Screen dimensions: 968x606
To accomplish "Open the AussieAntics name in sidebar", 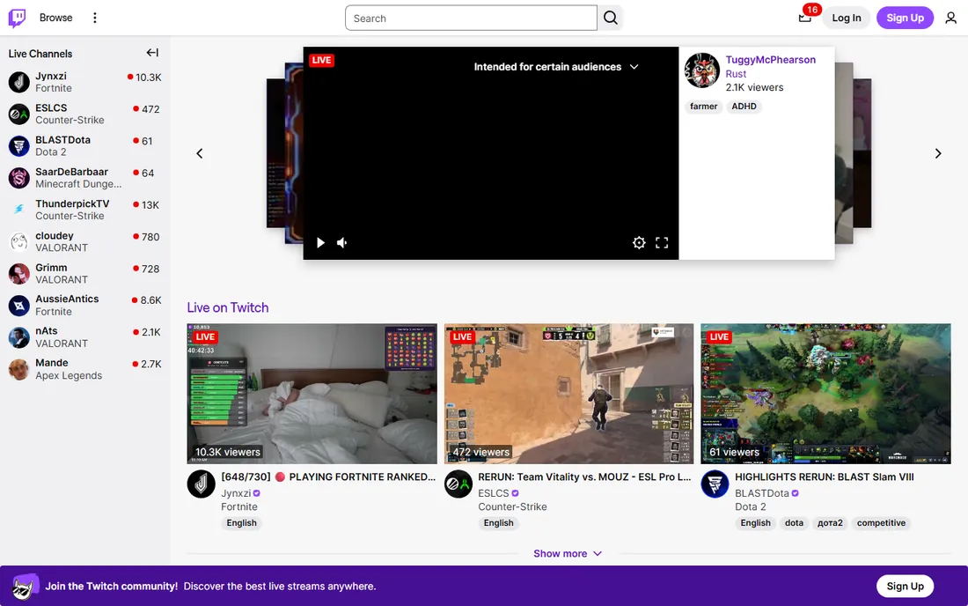I will click(67, 299).
